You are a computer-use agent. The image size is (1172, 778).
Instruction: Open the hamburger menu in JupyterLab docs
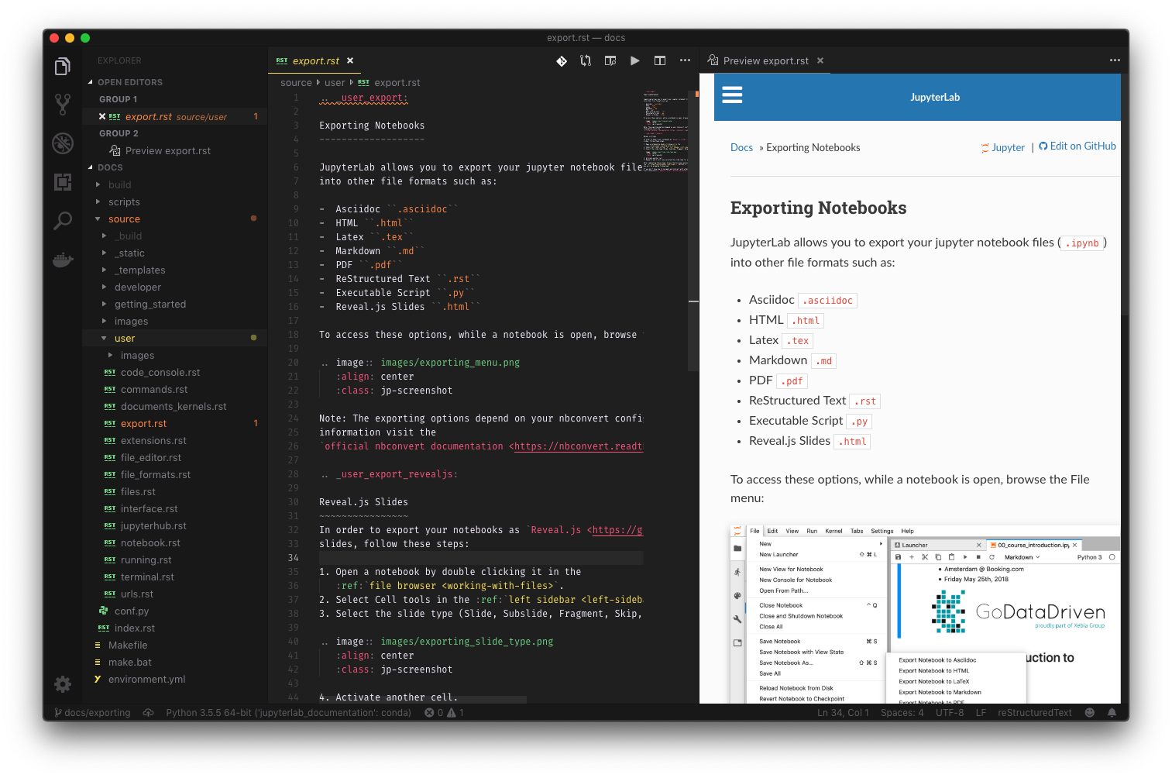click(732, 95)
